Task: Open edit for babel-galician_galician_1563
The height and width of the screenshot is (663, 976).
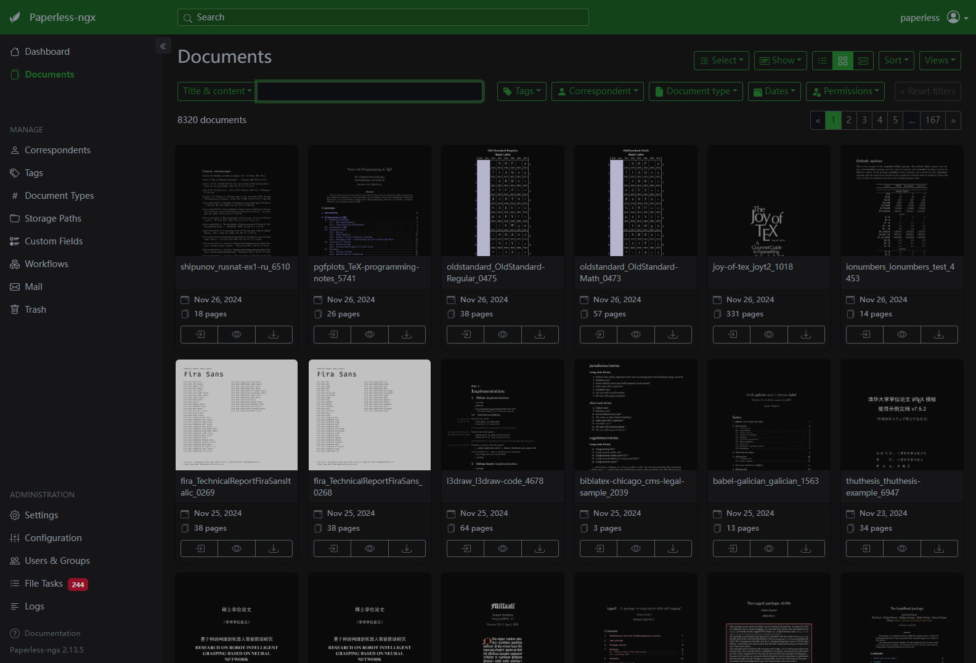Action: point(732,548)
